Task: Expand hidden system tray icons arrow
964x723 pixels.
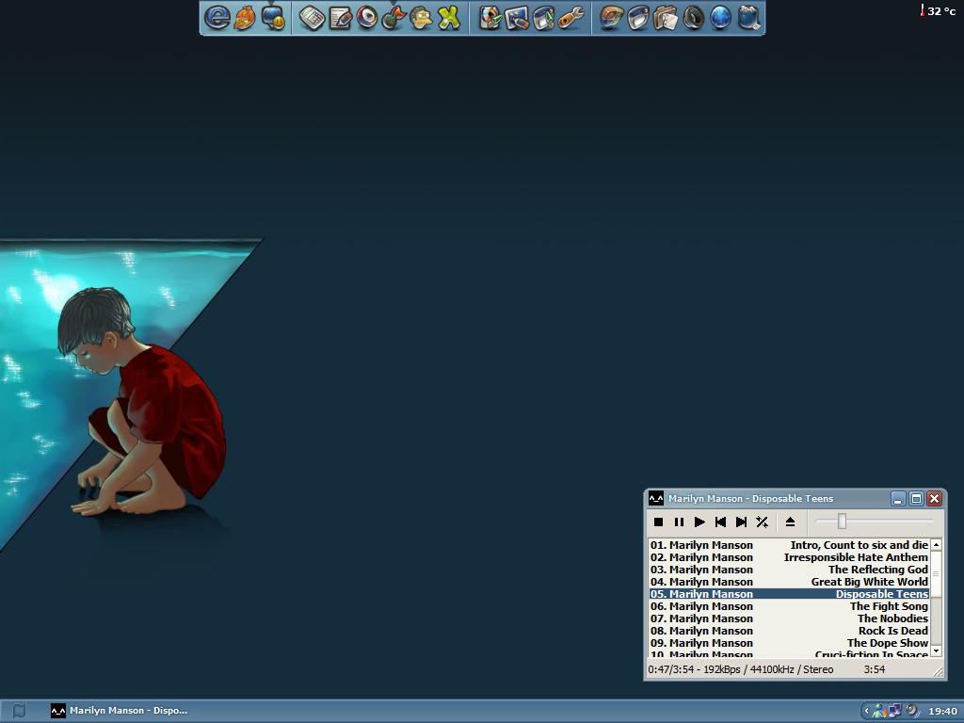Action: [x=866, y=712]
